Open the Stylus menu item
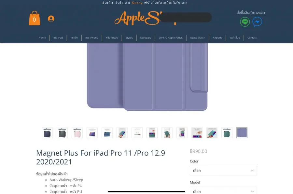This screenshot has width=293, height=194. (x=129, y=38)
